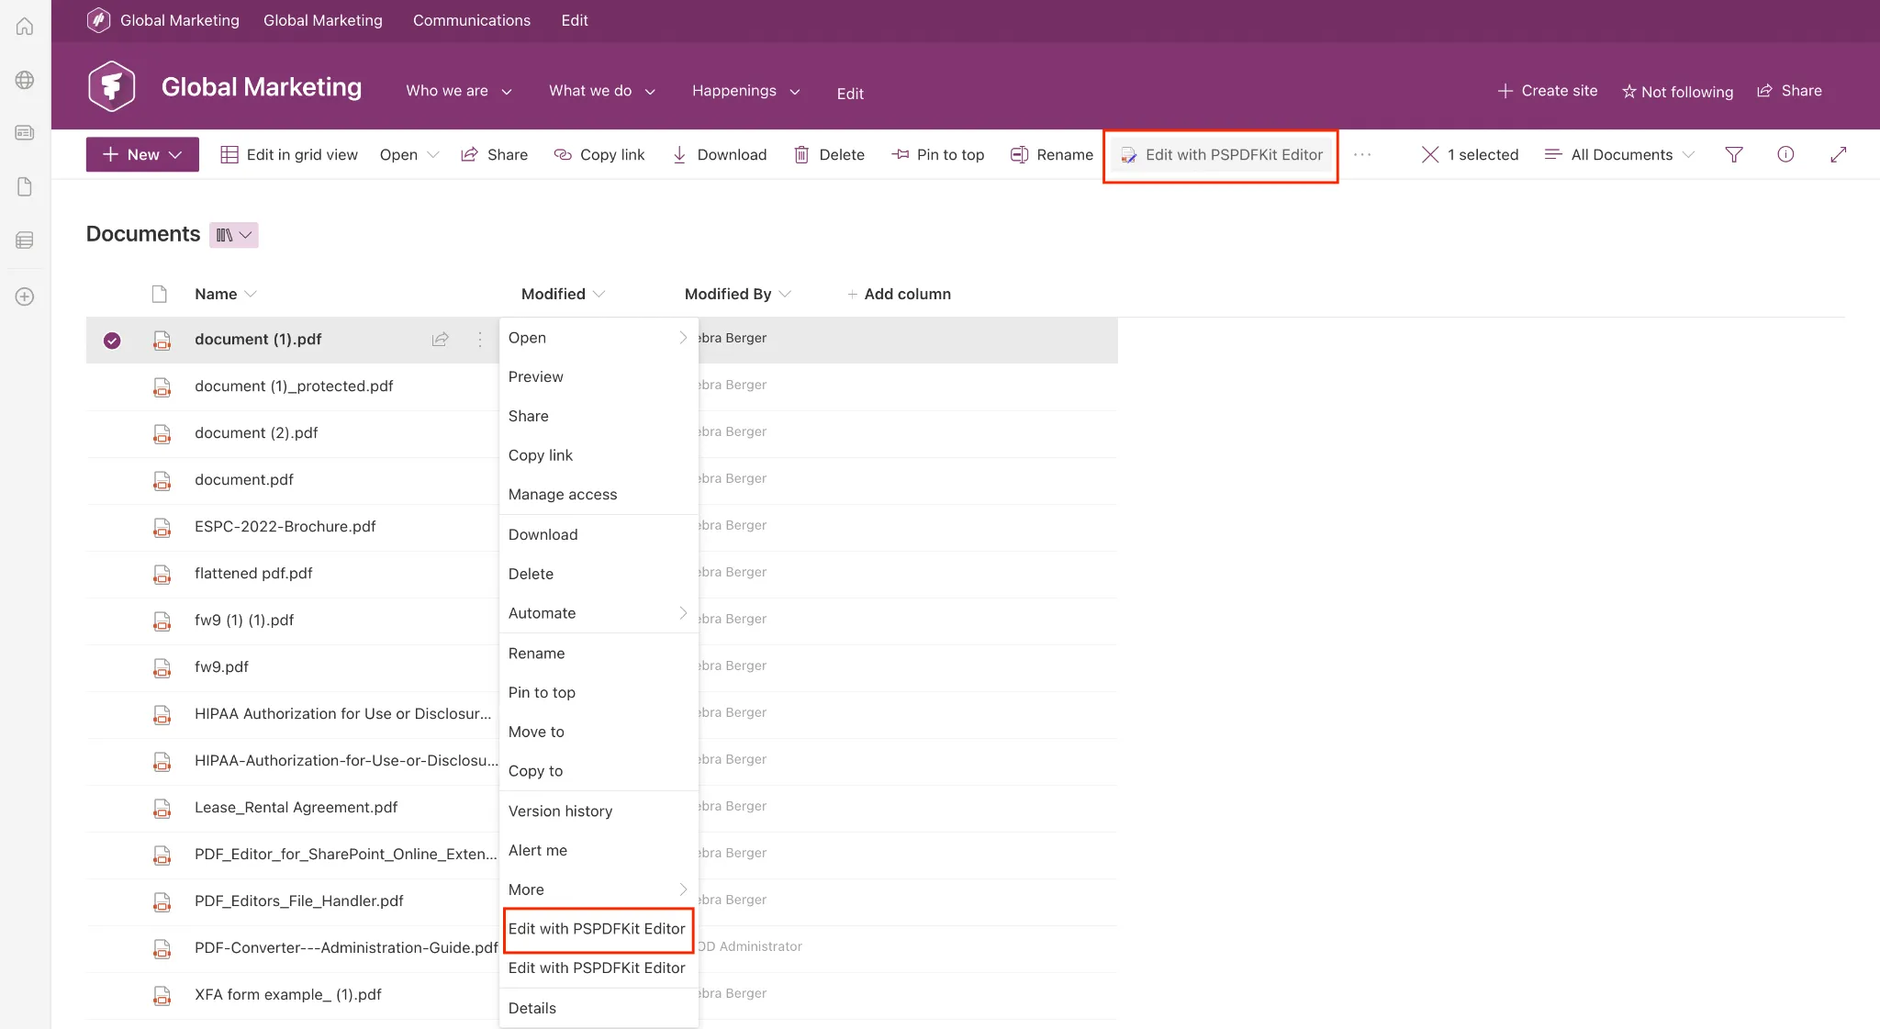Screen dimensions: 1880x1029
Task: Click the plus icon at sidebar bottom
Action: [24, 296]
